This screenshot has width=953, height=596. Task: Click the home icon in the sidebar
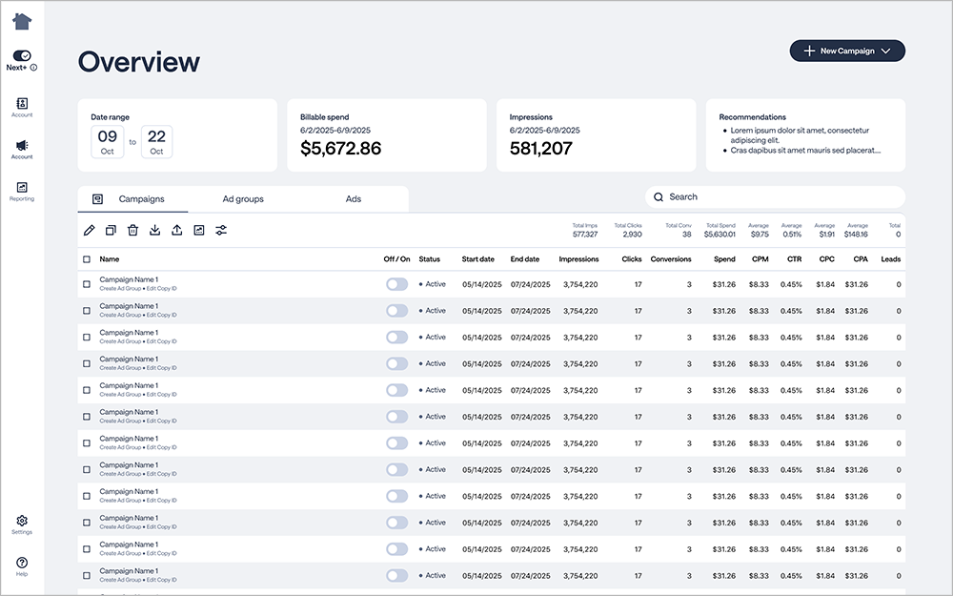[22, 22]
